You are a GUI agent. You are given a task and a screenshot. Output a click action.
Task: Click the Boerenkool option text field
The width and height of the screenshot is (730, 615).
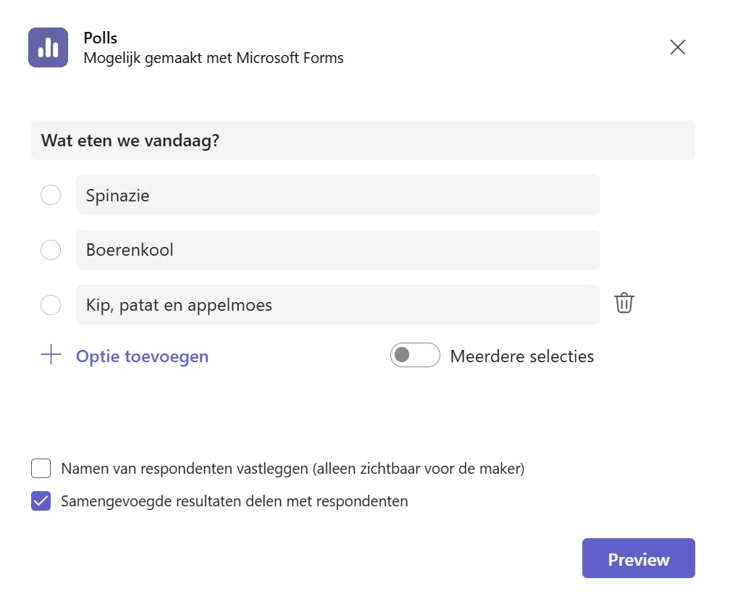coord(337,250)
